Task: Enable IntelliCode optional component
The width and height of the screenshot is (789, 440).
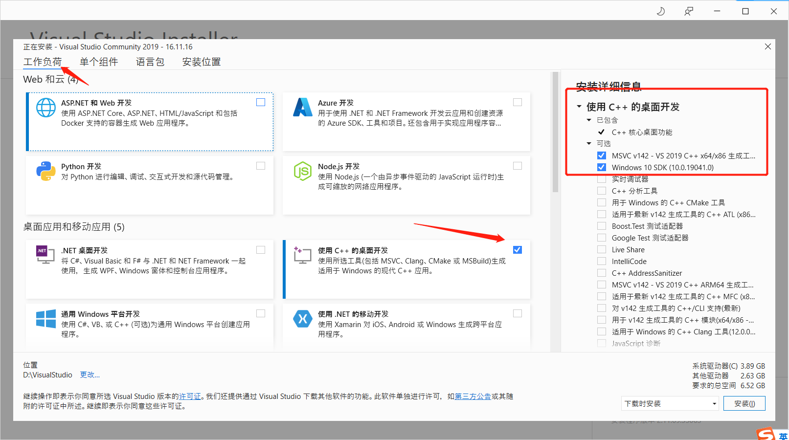Action: pyautogui.click(x=602, y=261)
